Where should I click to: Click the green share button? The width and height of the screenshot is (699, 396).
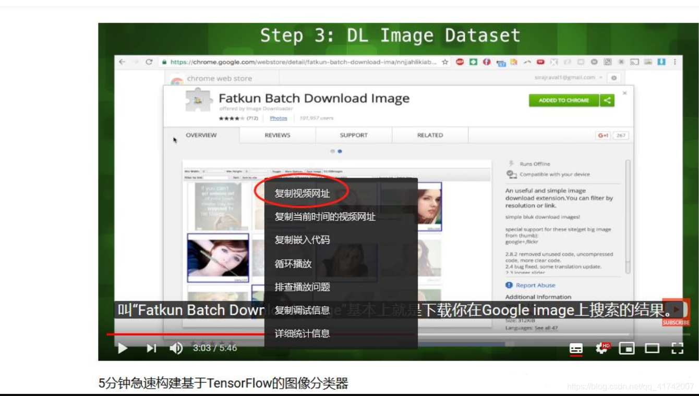click(x=607, y=101)
